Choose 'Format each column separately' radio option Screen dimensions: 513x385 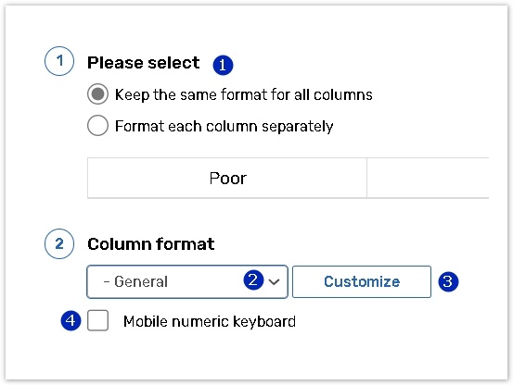(97, 125)
